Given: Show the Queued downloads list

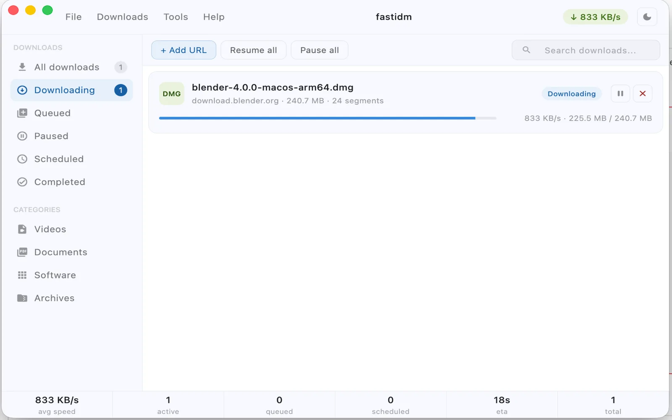Looking at the screenshot, I should click(71, 113).
